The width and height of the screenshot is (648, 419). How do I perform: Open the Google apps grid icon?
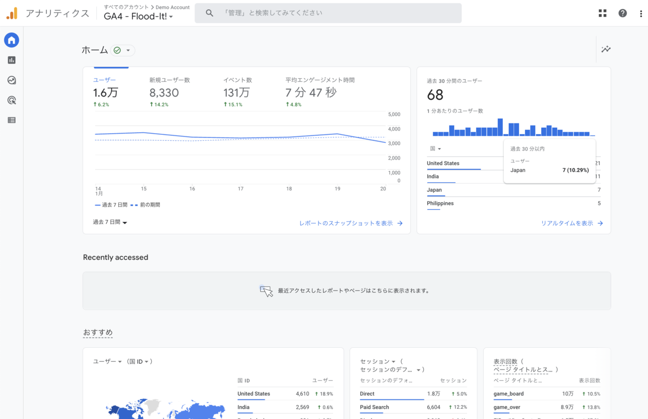[x=603, y=13]
